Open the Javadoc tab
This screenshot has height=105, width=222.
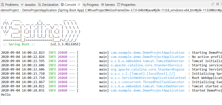(x=28, y=5)
